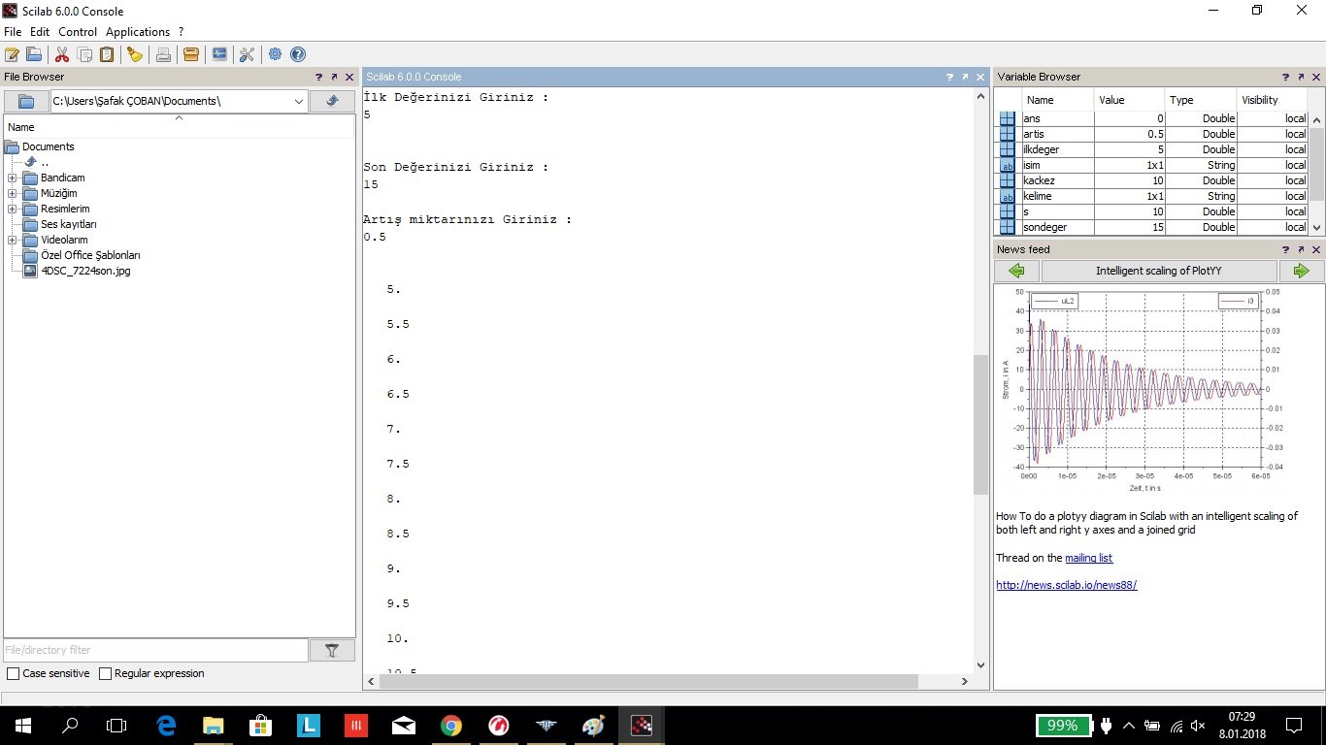Click the Variable Browser scroll down arrow
This screenshot has height=745, width=1326.
pos(1316,227)
